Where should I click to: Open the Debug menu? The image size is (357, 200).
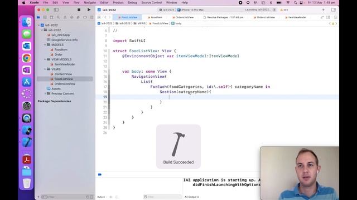[132, 3]
